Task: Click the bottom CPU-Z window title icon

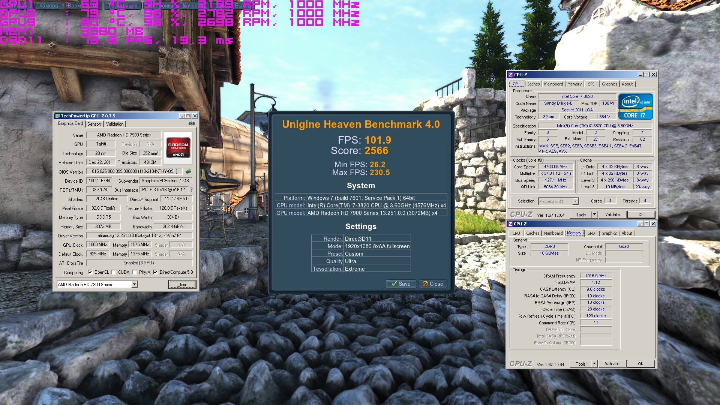Action: point(510,224)
